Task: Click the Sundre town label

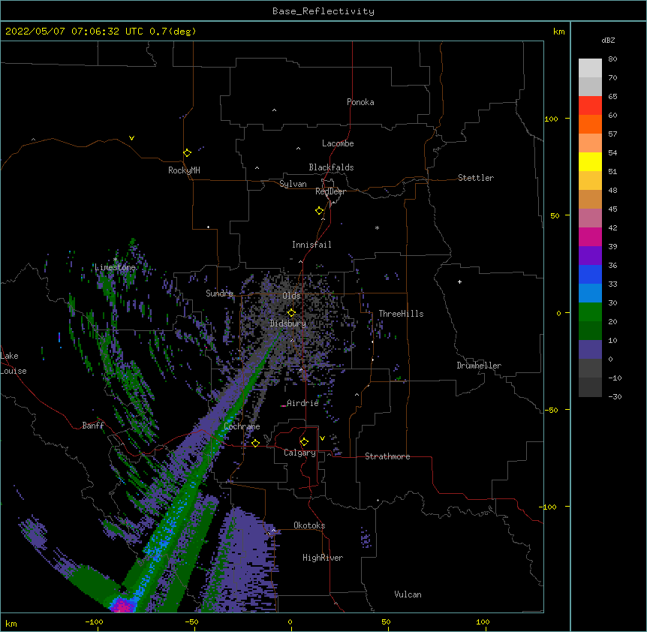Action: (219, 293)
